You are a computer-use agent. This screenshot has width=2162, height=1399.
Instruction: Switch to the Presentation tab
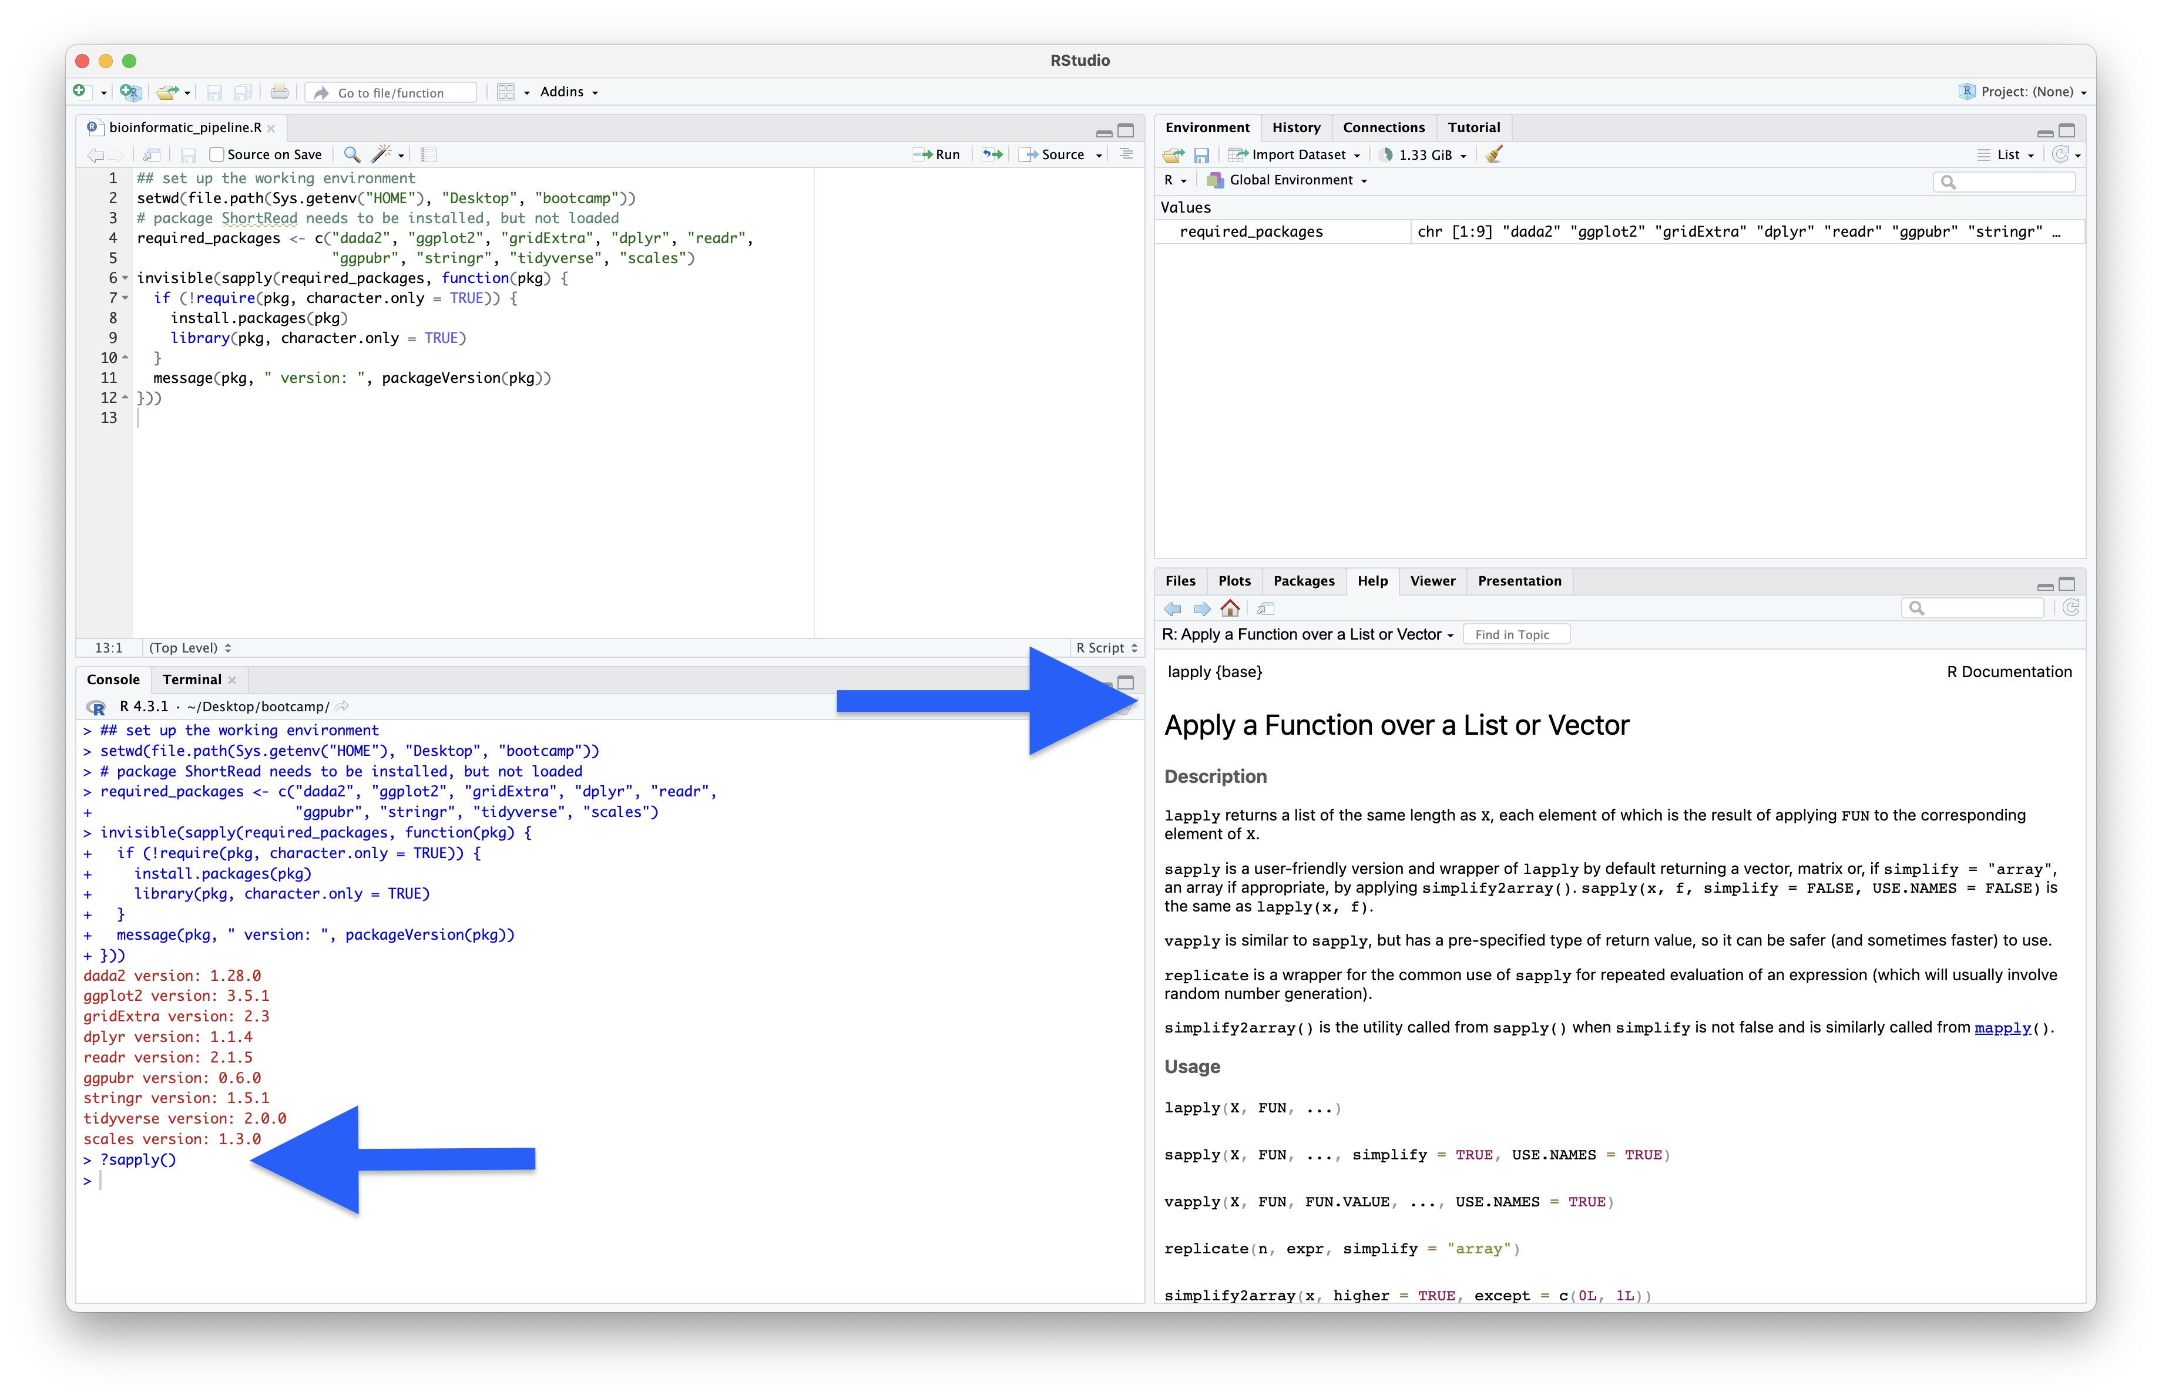pos(1519,581)
